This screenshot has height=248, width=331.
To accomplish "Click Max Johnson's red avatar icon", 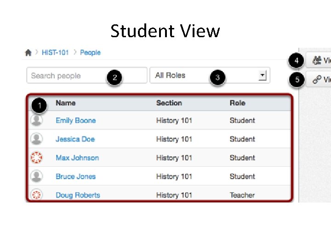I will [36, 158].
